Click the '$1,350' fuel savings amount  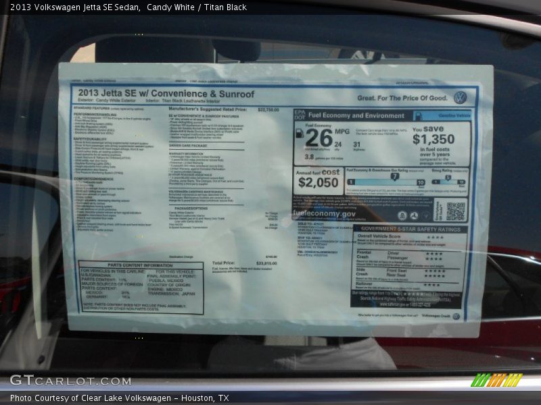(x=433, y=140)
